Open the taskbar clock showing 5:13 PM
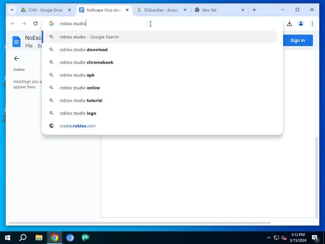The image size is (325, 244). [x=298, y=238]
